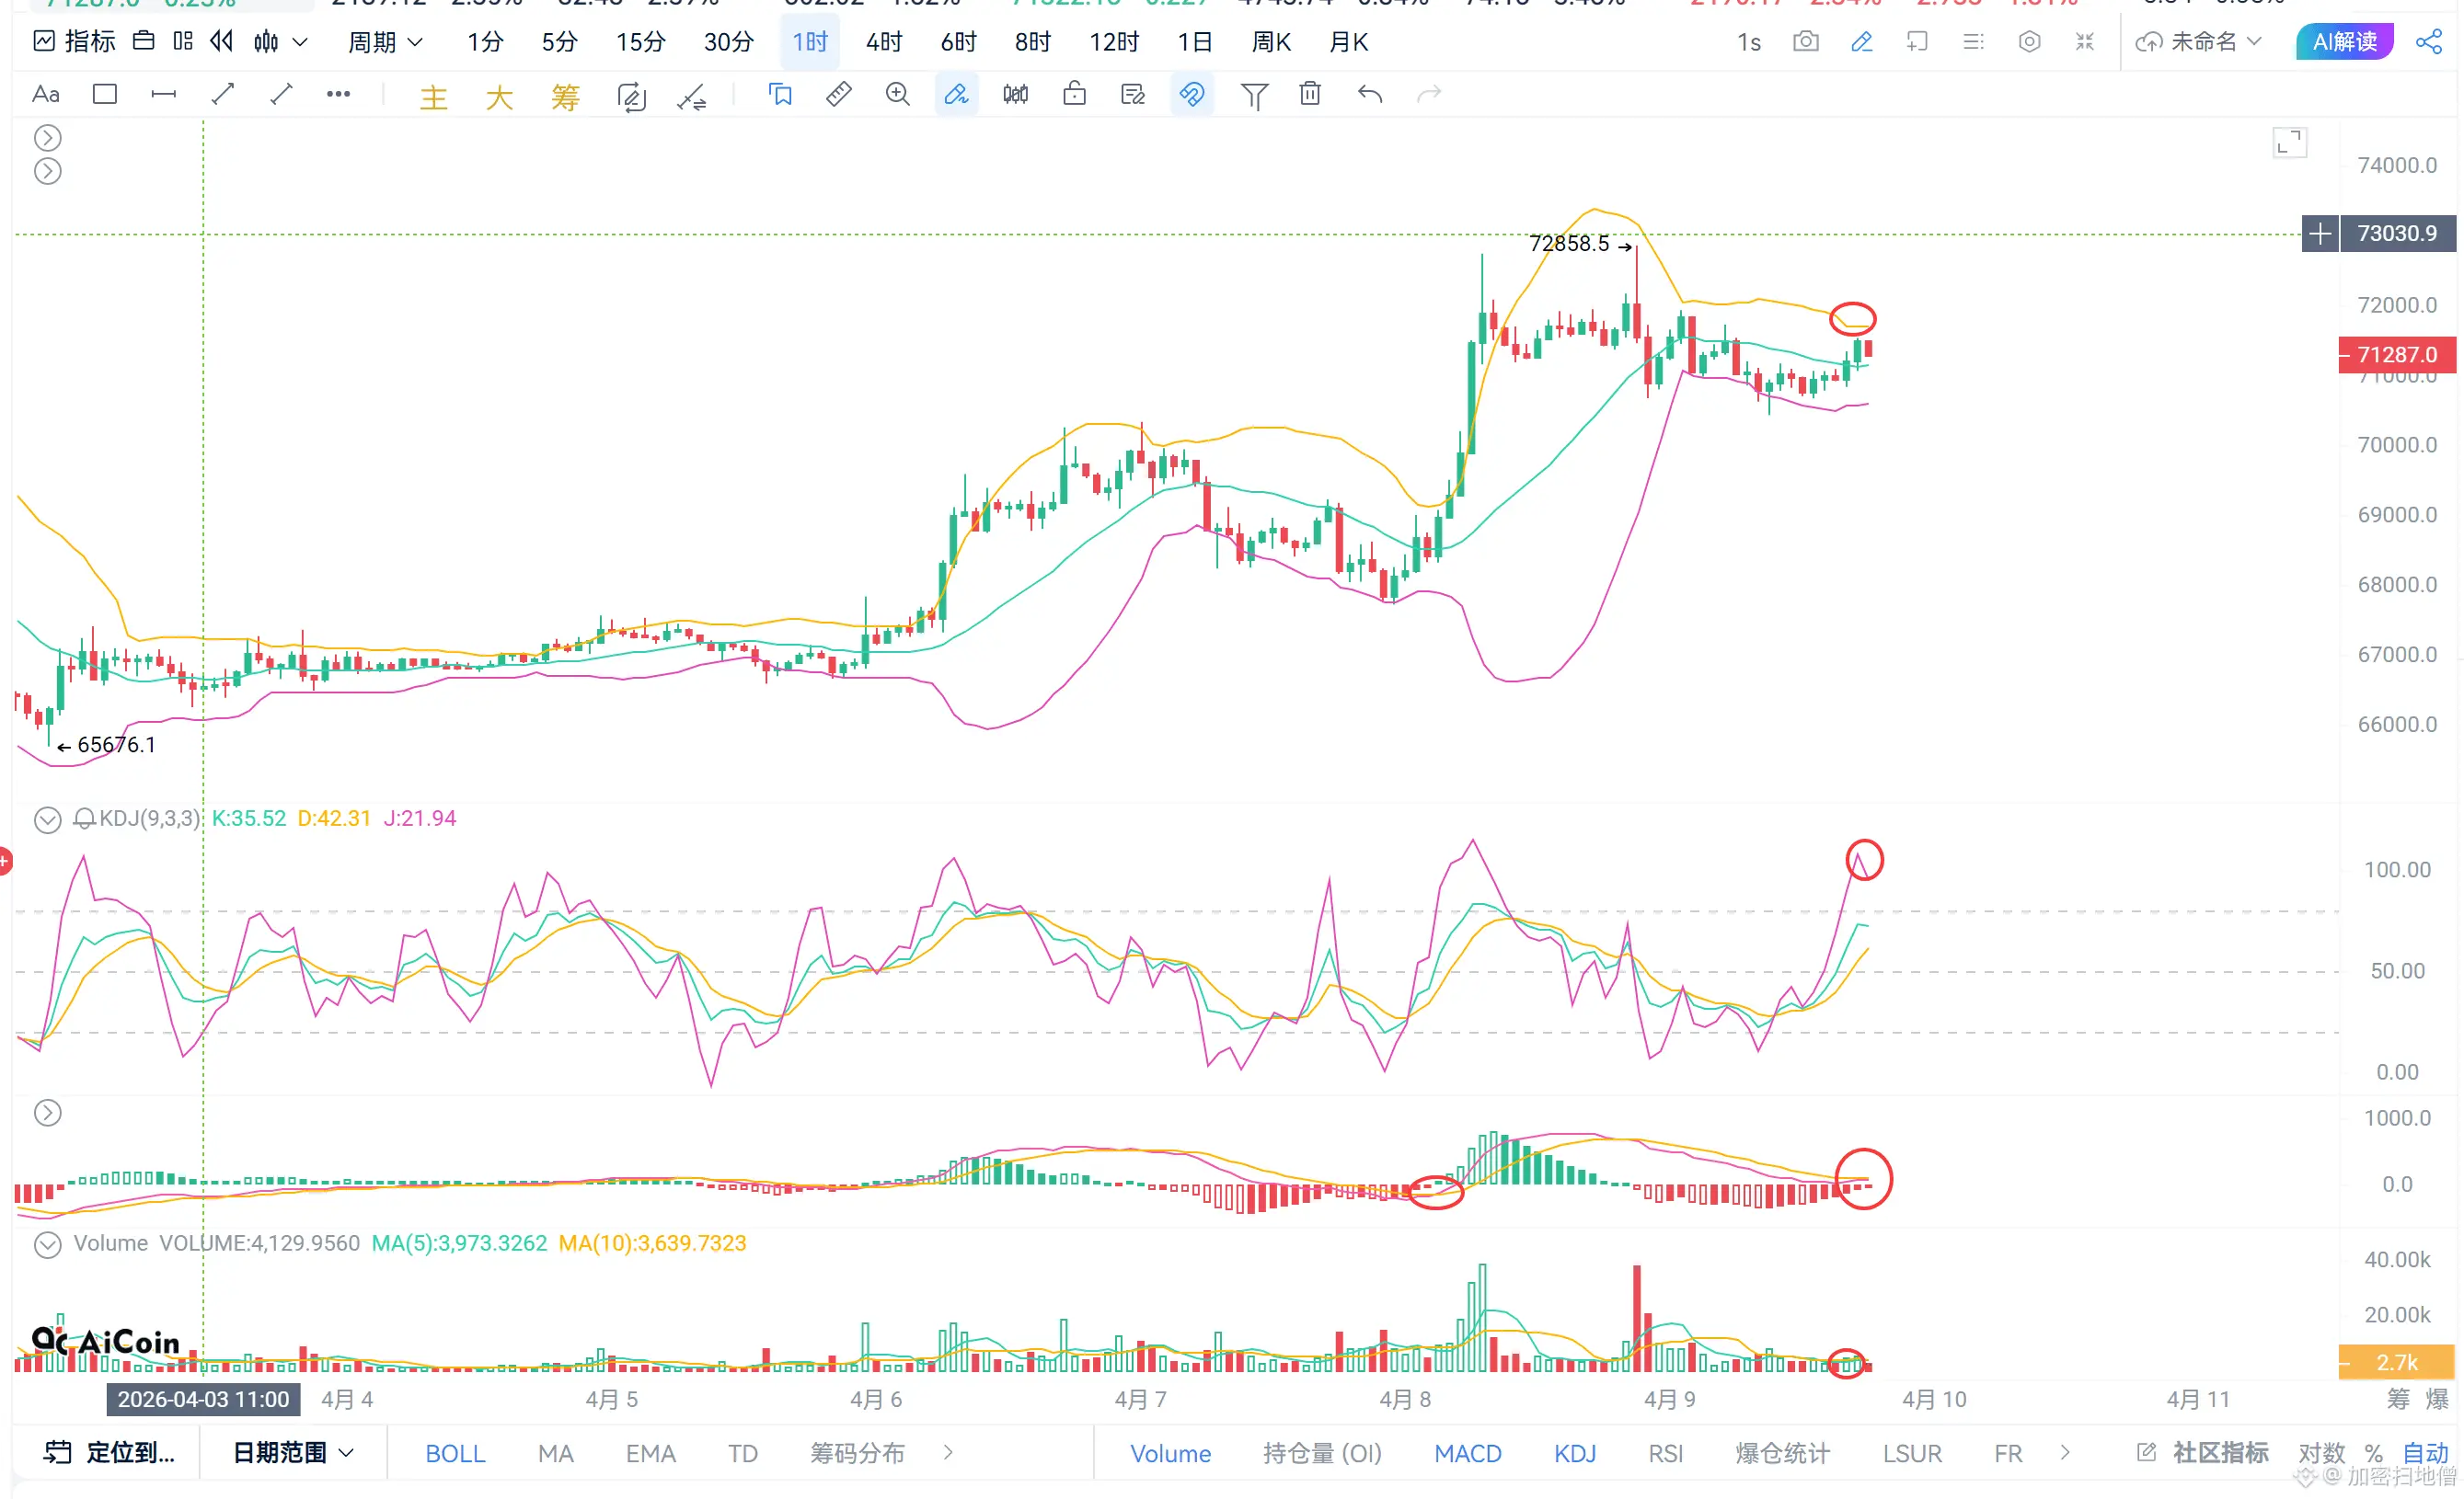Expand the 日期范围 date range dropdown
The image size is (2464, 1499).
292,1452
